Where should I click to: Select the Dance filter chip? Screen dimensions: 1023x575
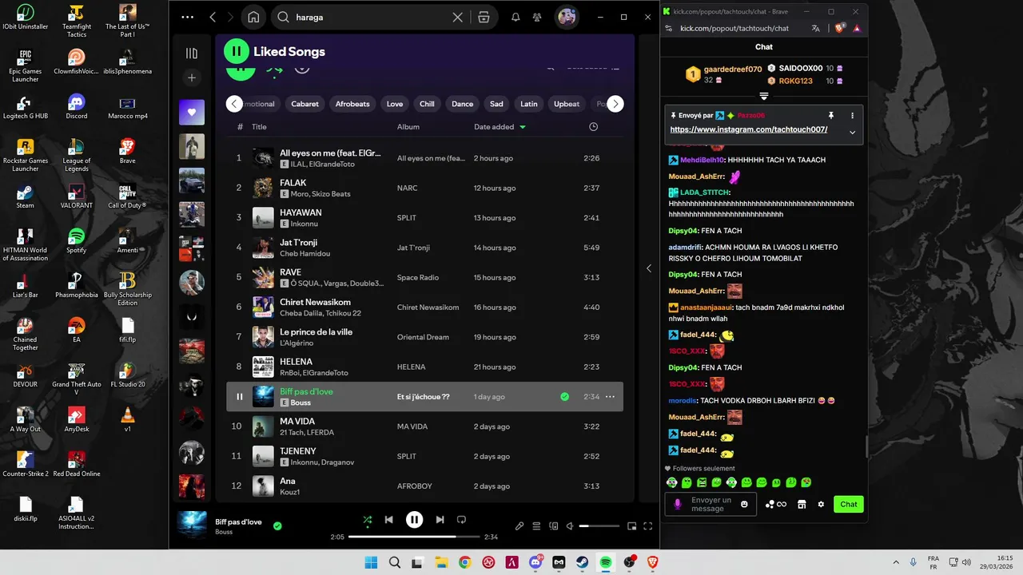(463, 104)
